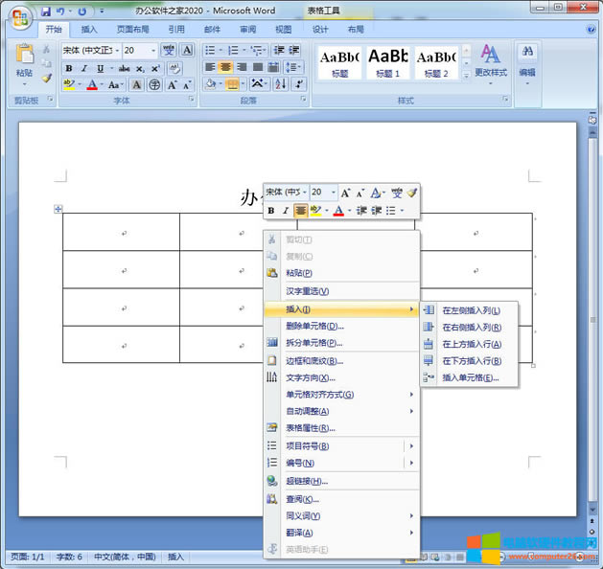Toggle Italic in the mini toolbar

(285, 211)
